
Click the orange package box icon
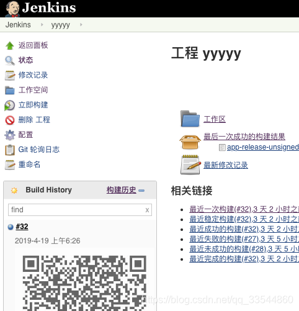tap(190, 142)
